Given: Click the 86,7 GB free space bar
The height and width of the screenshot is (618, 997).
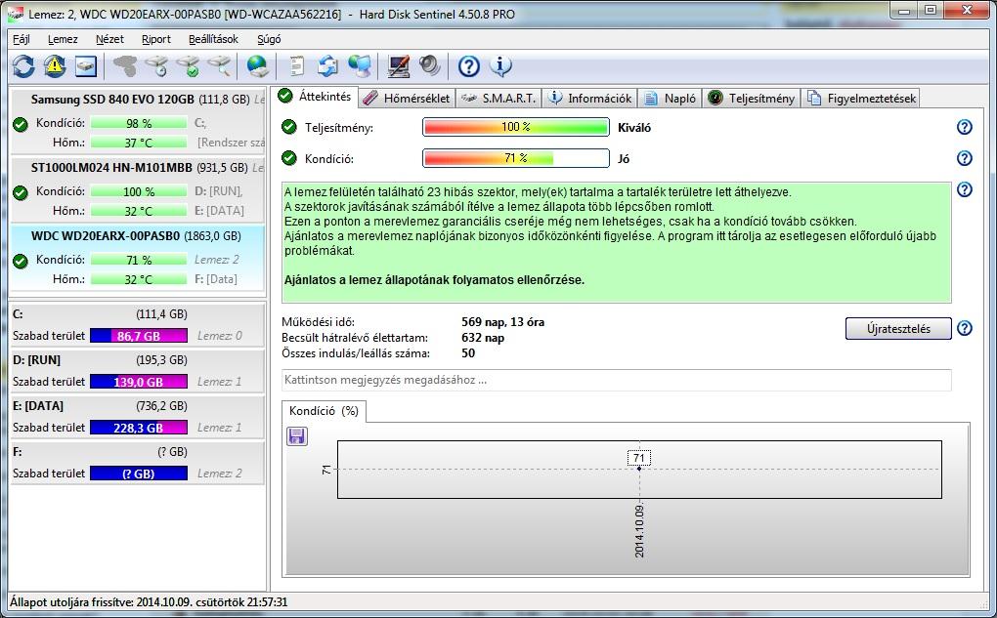Looking at the screenshot, I should coord(139,336).
